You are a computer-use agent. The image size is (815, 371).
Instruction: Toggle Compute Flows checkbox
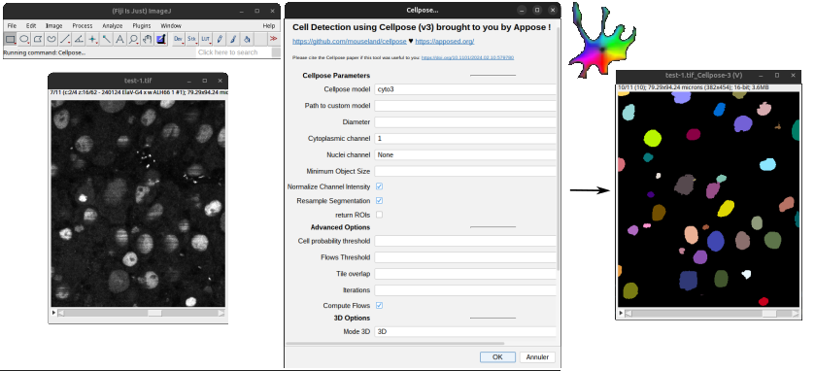(380, 306)
